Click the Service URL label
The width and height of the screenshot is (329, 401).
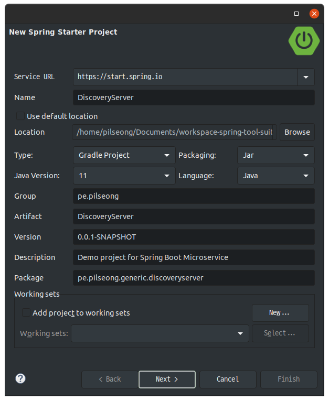(34, 77)
